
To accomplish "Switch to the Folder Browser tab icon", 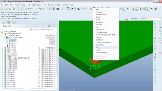I will (x=9, y=22).
